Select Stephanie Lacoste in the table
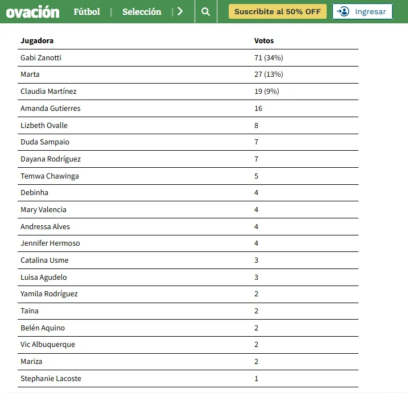Screen dimensions: 408x393 click(51, 378)
